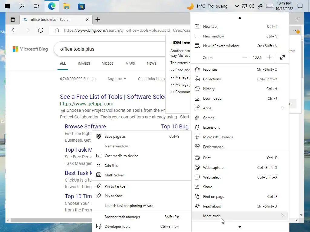Image resolution: width=310 pixels, height=232 pixels.
Task: Switch to VIDEOS search tab
Action: pos(108,63)
